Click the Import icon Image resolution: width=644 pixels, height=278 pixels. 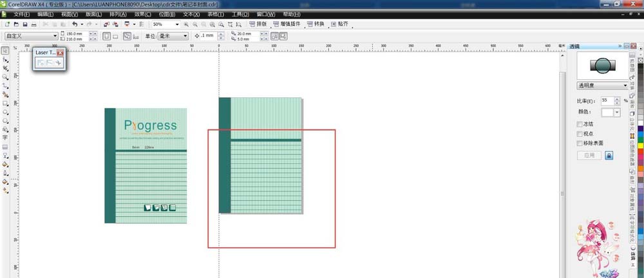tap(106, 24)
